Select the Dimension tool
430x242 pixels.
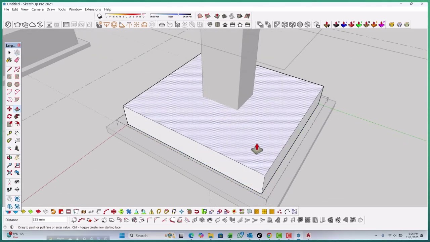tap(17, 133)
